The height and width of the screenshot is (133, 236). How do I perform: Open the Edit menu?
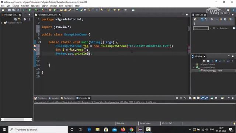coord(8,6)
